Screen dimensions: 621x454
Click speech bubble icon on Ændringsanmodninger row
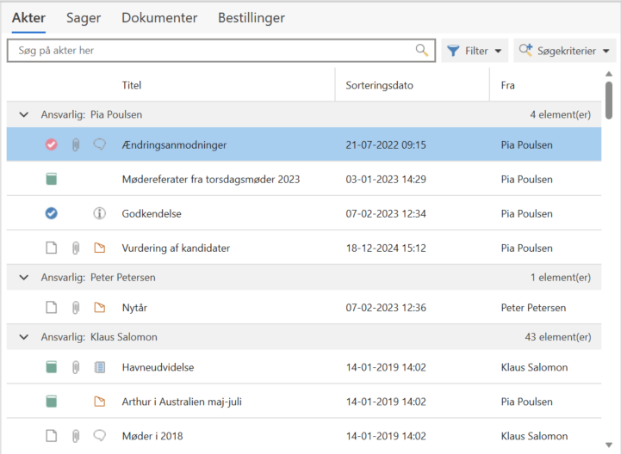tap(99, 145)
